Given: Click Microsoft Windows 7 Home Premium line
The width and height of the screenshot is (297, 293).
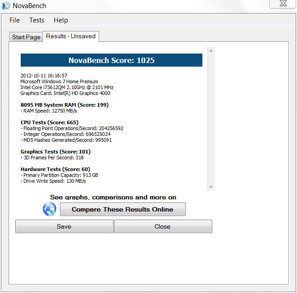Looking at the screenshot, I should pos(59,81).
